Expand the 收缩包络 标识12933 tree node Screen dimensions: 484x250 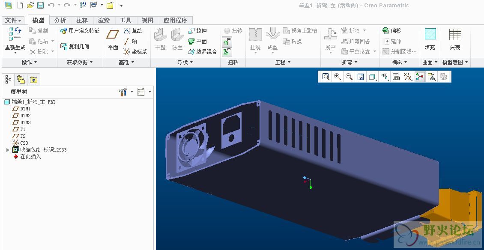coord(7,149)
